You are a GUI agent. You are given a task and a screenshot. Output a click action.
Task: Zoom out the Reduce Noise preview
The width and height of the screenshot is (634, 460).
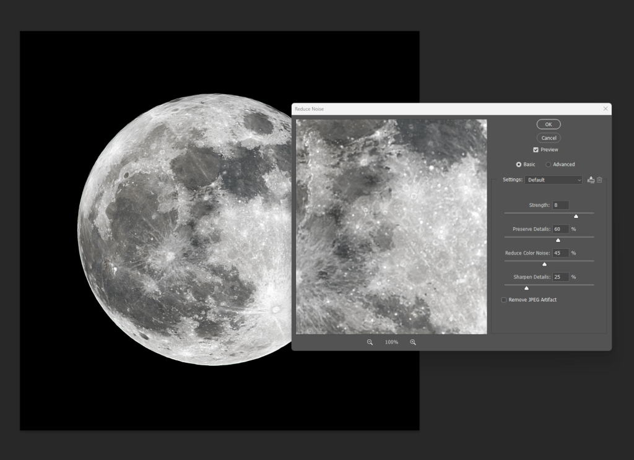370,342
